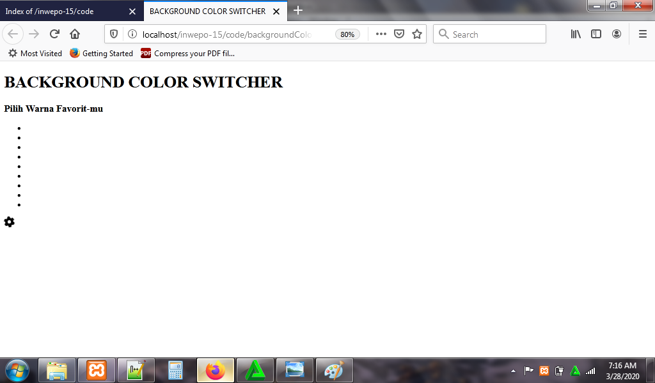Open Calculator from the taskbar

(175, 370)
